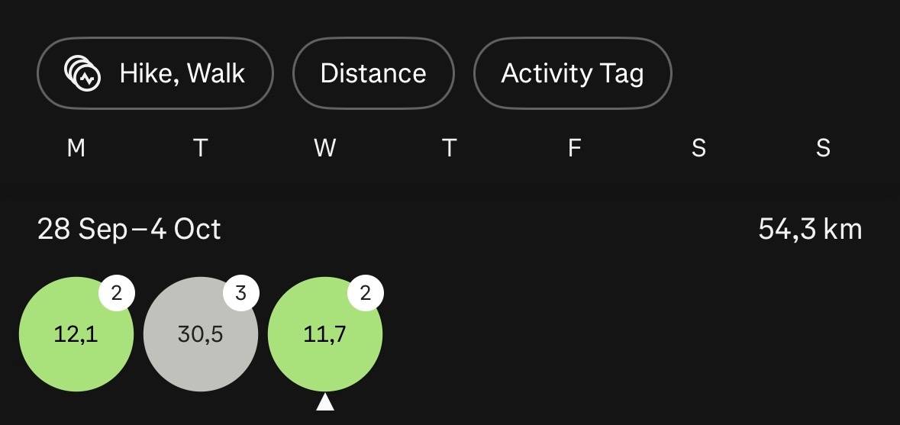Click the 28 Sep–4 Oct week label
Screen dimensions: 900x425
[129, 230]
